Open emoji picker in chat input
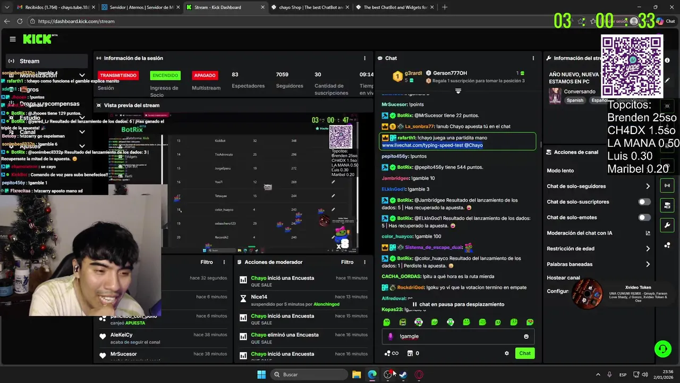The height and width of the screenshot is (383, 680). pyautogui.click(x=526, y=336)
